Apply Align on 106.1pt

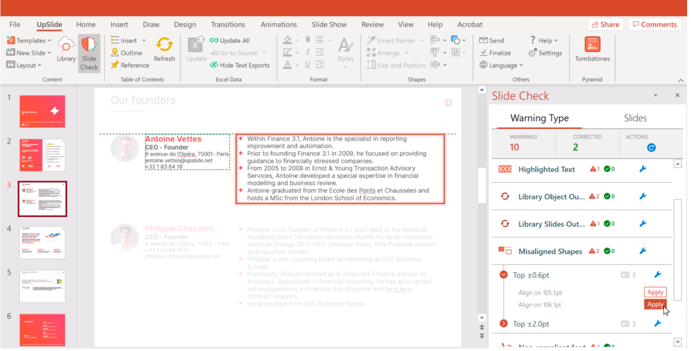pos(655,304)
